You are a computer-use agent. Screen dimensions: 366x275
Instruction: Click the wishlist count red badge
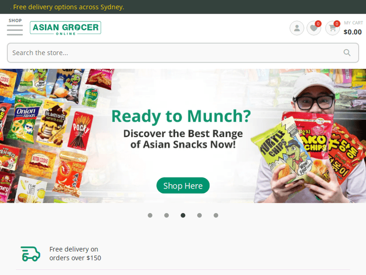[x=318, y=23]
